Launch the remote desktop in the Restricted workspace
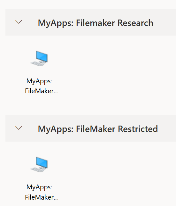 (x=39, y=164)
